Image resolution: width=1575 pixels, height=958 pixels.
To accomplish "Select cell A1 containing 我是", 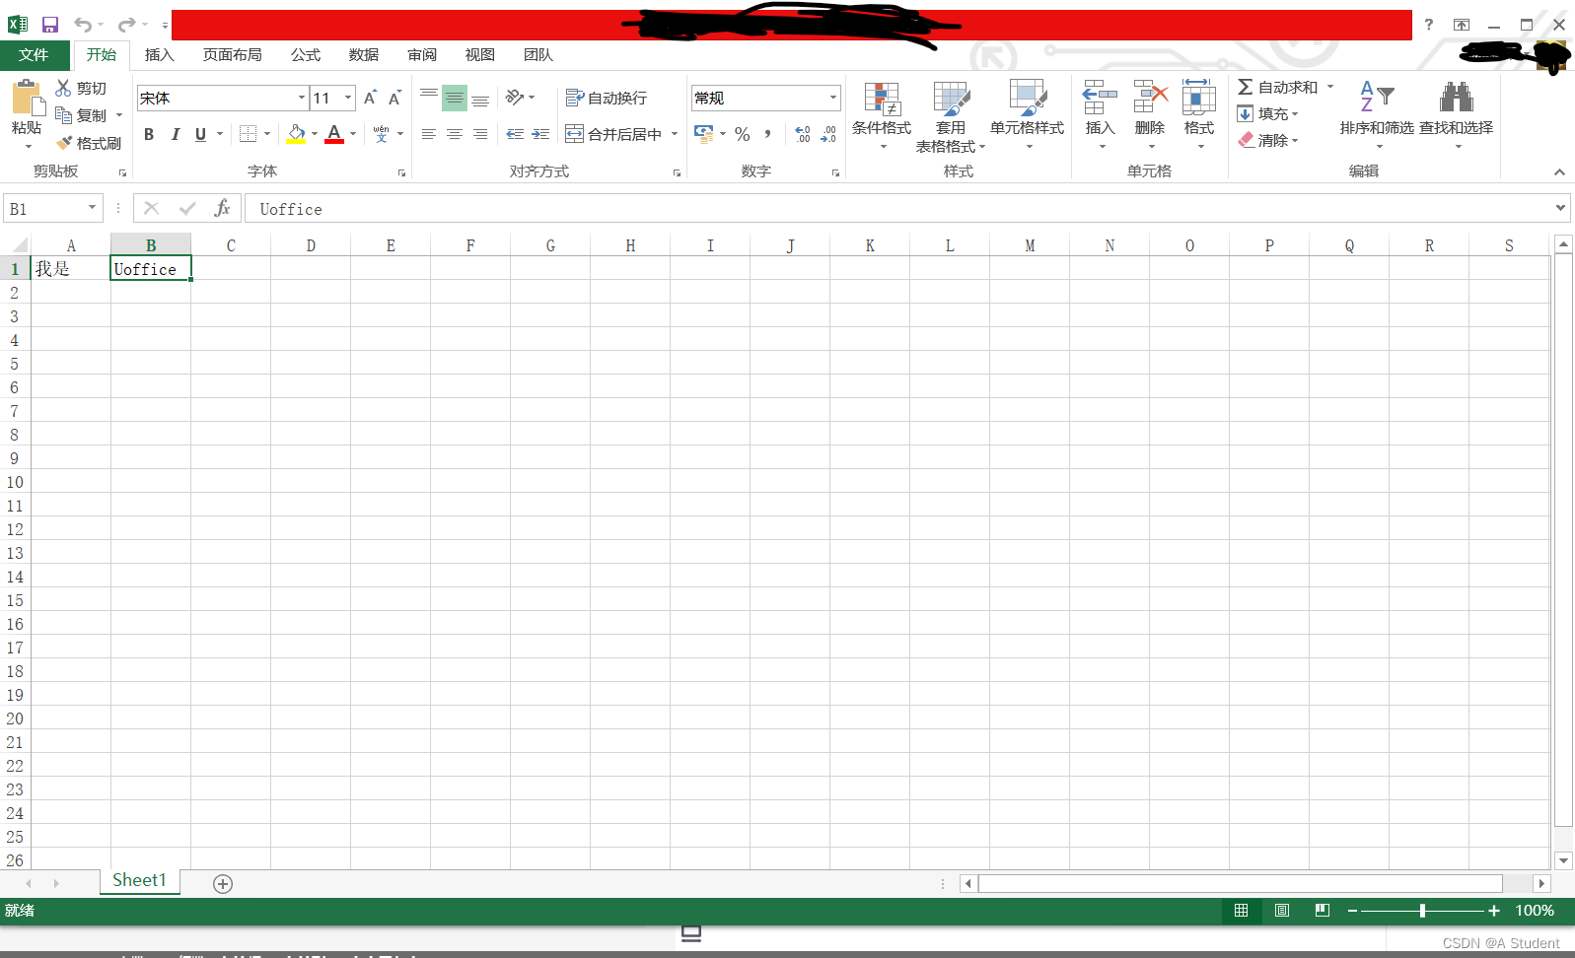I will (x=71, y=268).
